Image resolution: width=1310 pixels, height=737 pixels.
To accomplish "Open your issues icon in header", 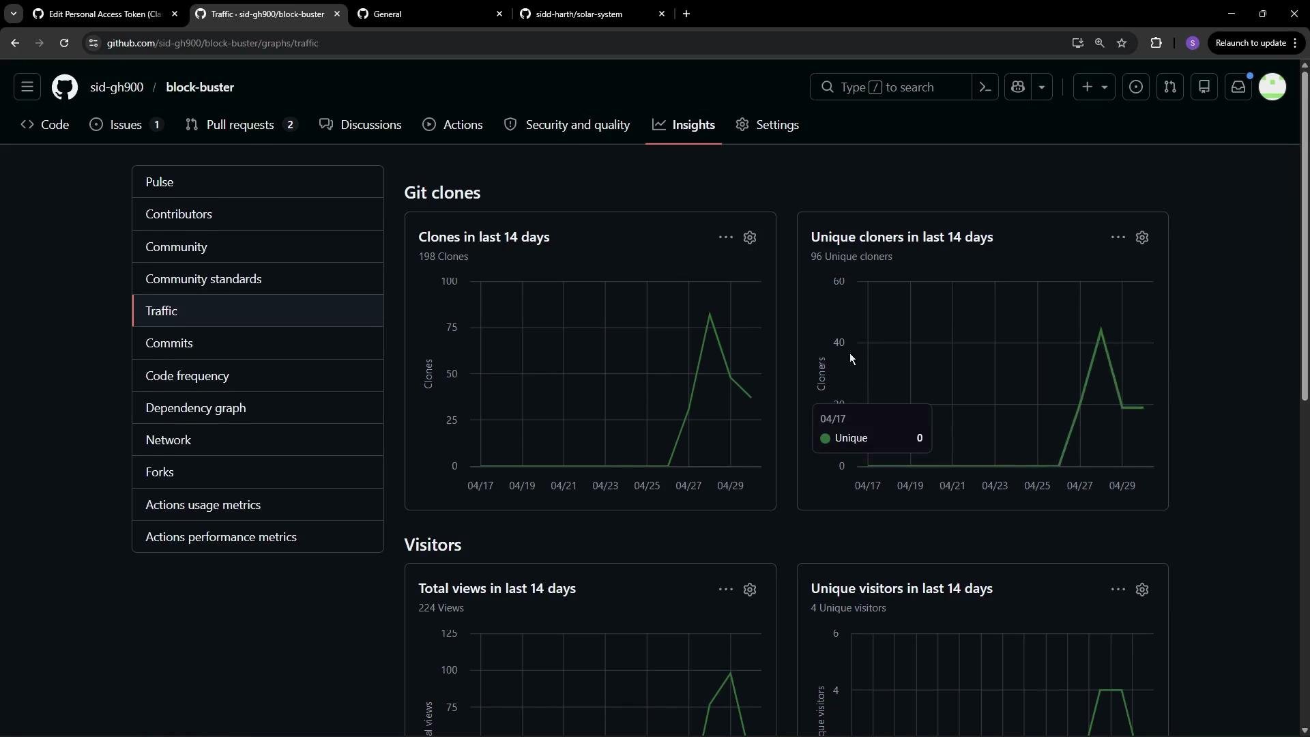I will [1136, 87].
